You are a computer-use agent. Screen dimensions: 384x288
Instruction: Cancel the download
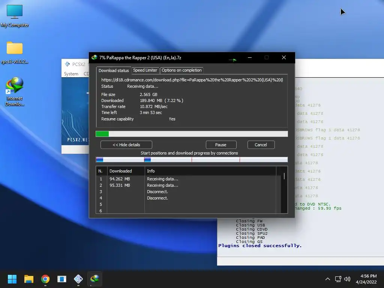(x=261, y=145)
